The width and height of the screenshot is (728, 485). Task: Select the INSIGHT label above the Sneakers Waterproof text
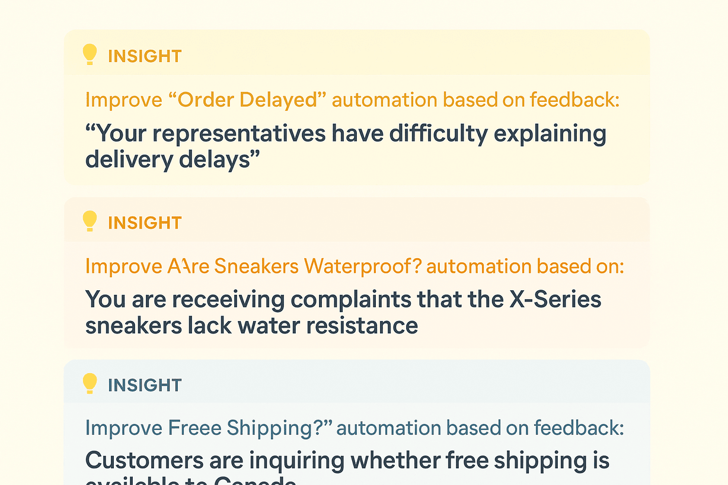(x=144, y=223)
